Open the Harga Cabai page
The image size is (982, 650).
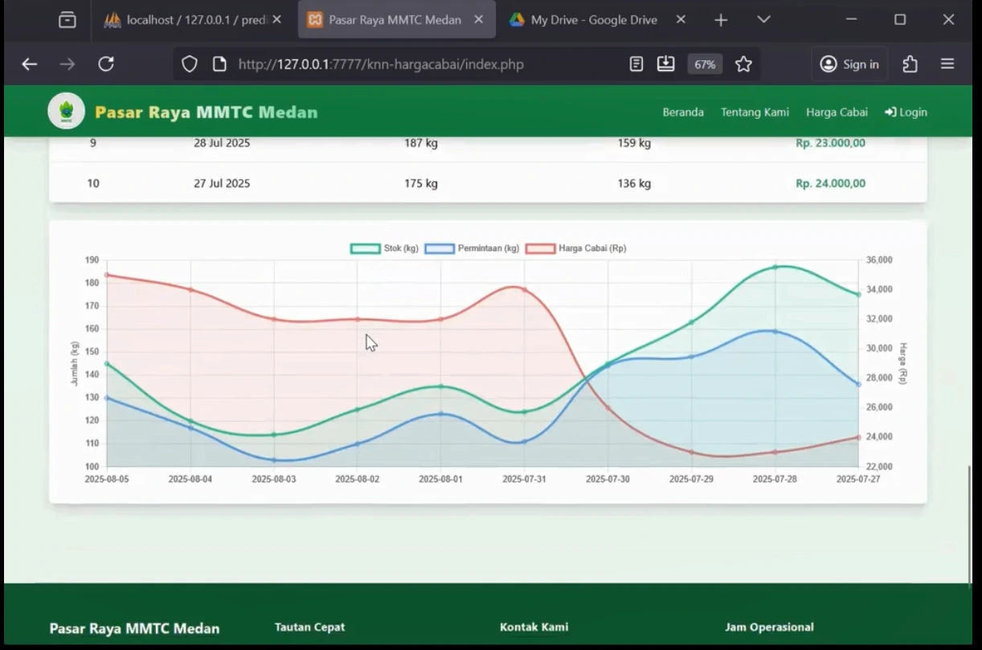(837, 112)
